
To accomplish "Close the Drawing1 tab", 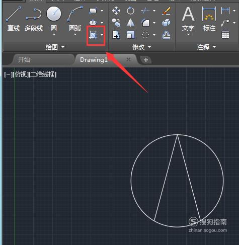I will (128, 59).
